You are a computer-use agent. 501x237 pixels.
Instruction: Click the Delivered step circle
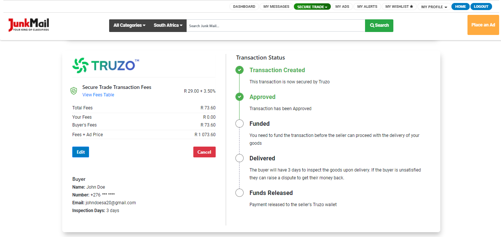coord(240,158)
